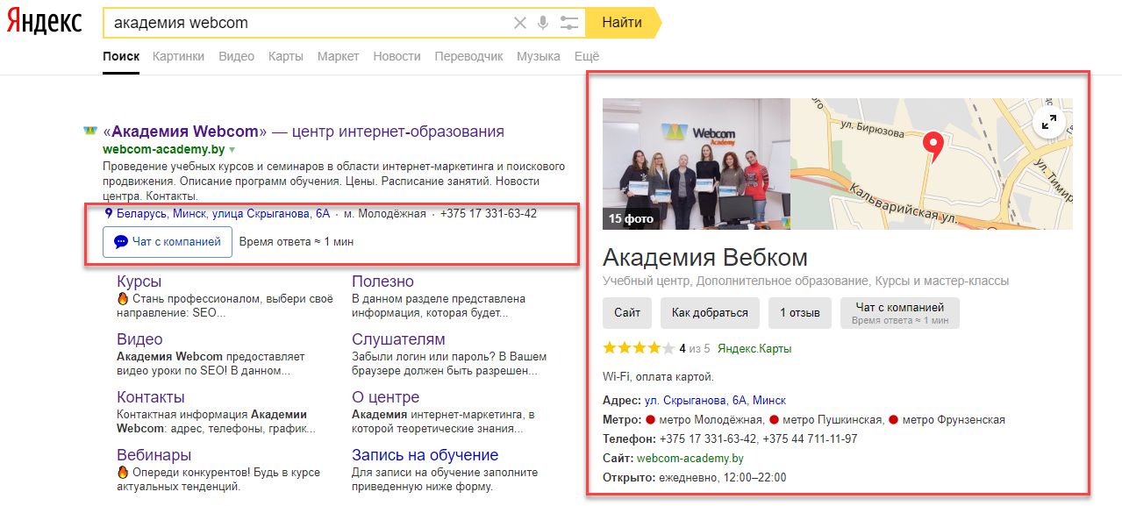
Task: Open the Вебинары sitelink
Action: [154, 455]
